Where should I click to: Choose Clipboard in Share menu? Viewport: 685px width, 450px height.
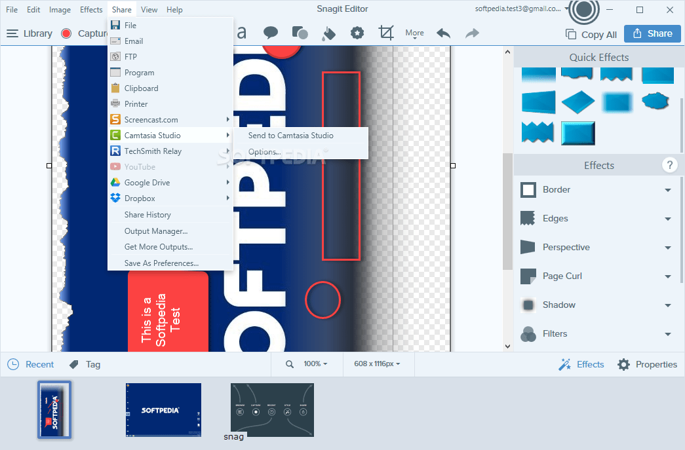(170, 88)
